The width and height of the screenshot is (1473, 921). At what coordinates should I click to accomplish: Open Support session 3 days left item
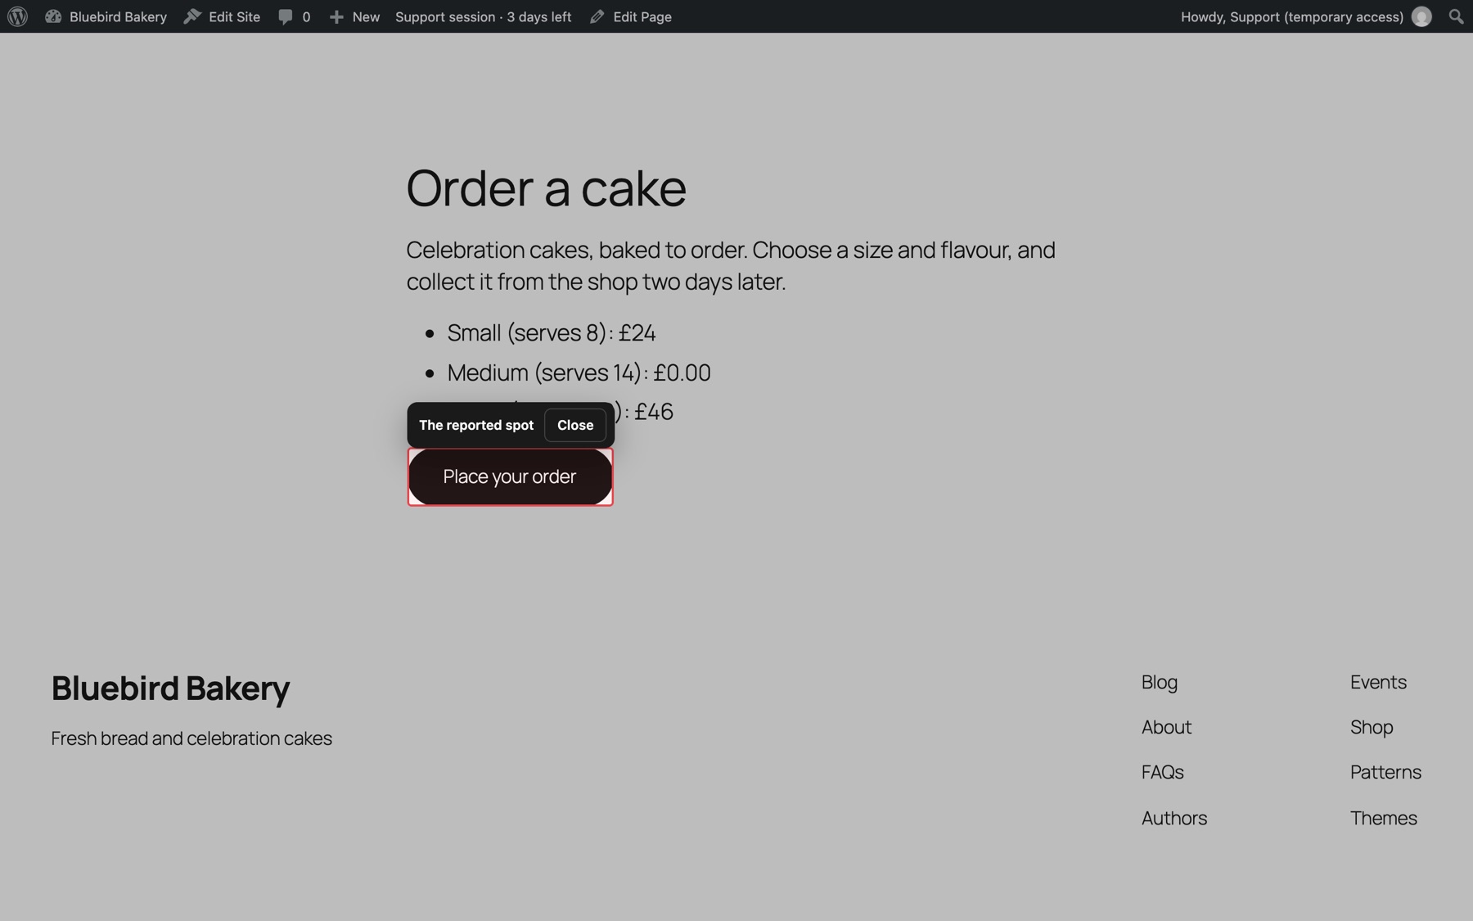483,16
